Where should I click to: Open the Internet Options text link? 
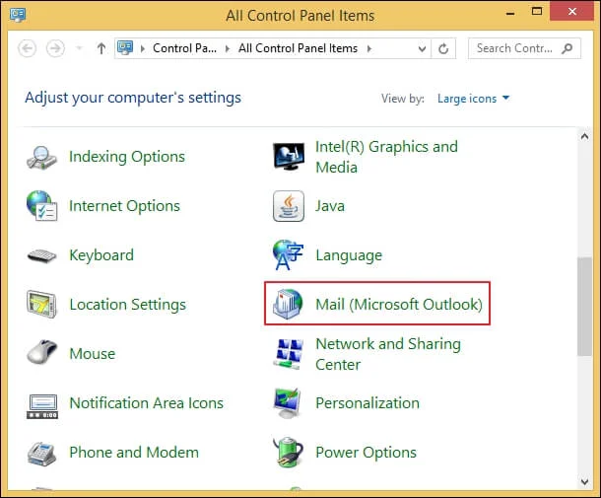(x=124, y=206)
